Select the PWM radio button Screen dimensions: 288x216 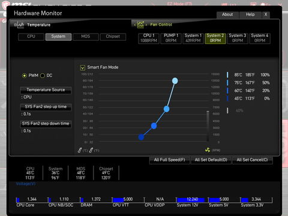[25, 76]
